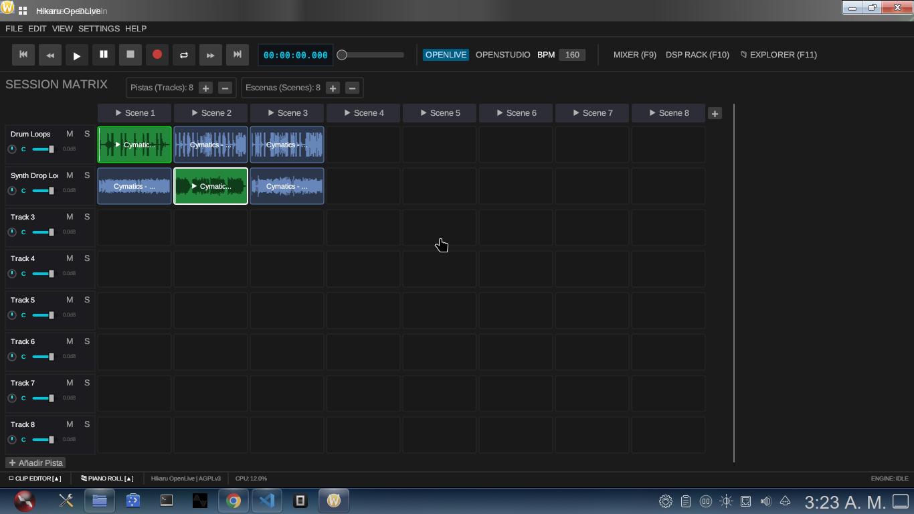914x514 pixels.
Task: Launch Scene 8
Action: (x=668, y=113)
